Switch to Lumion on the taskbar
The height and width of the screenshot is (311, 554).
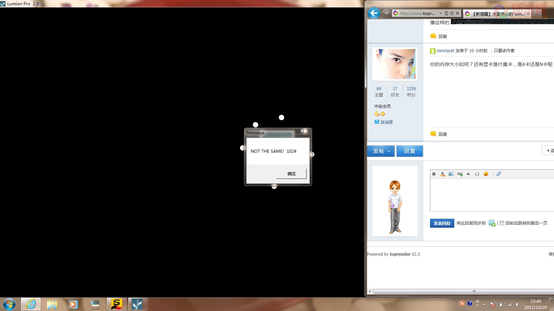pyautogui.click(x=137, y=304)
